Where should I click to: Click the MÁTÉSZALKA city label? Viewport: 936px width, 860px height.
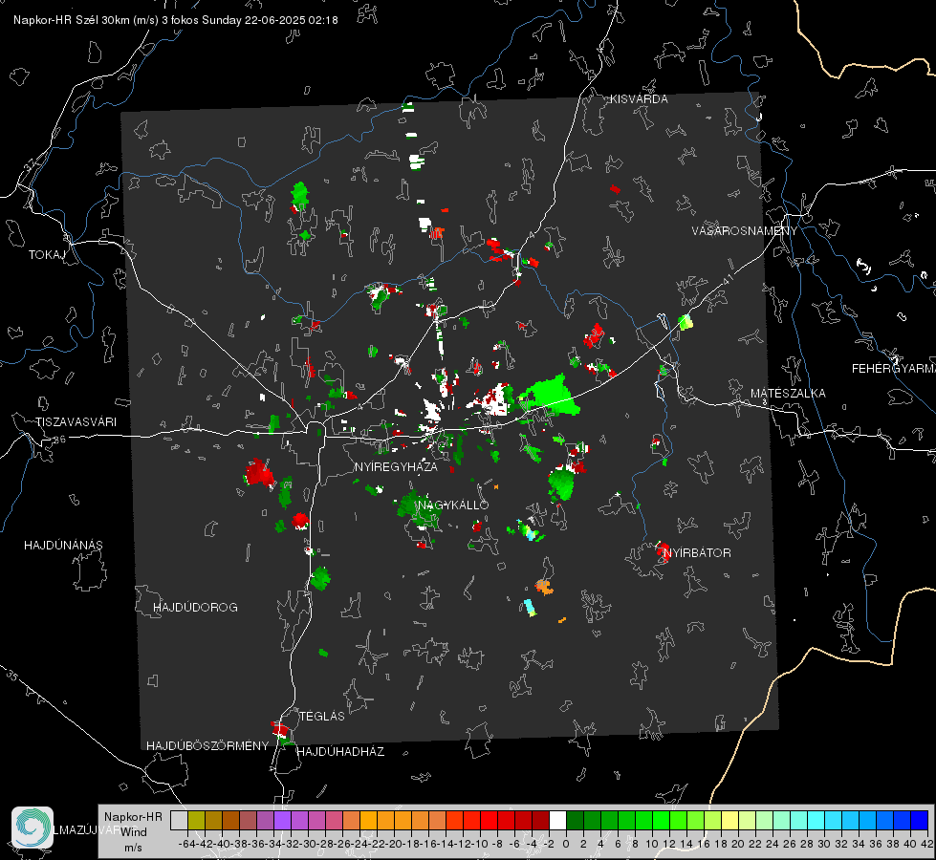788,394
